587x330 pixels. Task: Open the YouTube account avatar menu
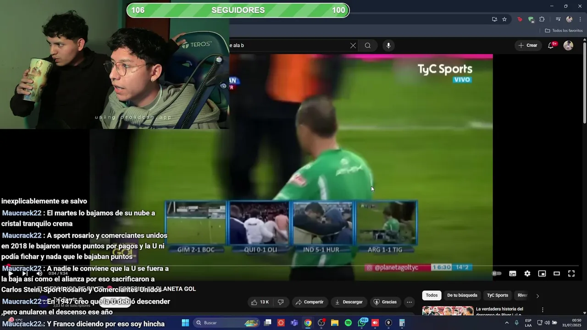pyautogui.click(x=568, y=45)
